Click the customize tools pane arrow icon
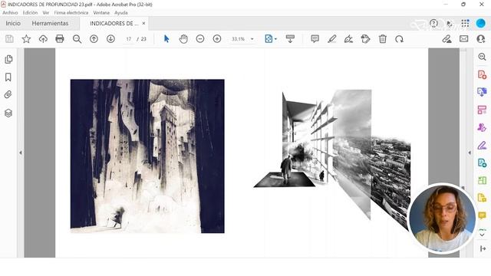Image resolution: width=491 pixels, height=276 pixels. tap(483, 248)
